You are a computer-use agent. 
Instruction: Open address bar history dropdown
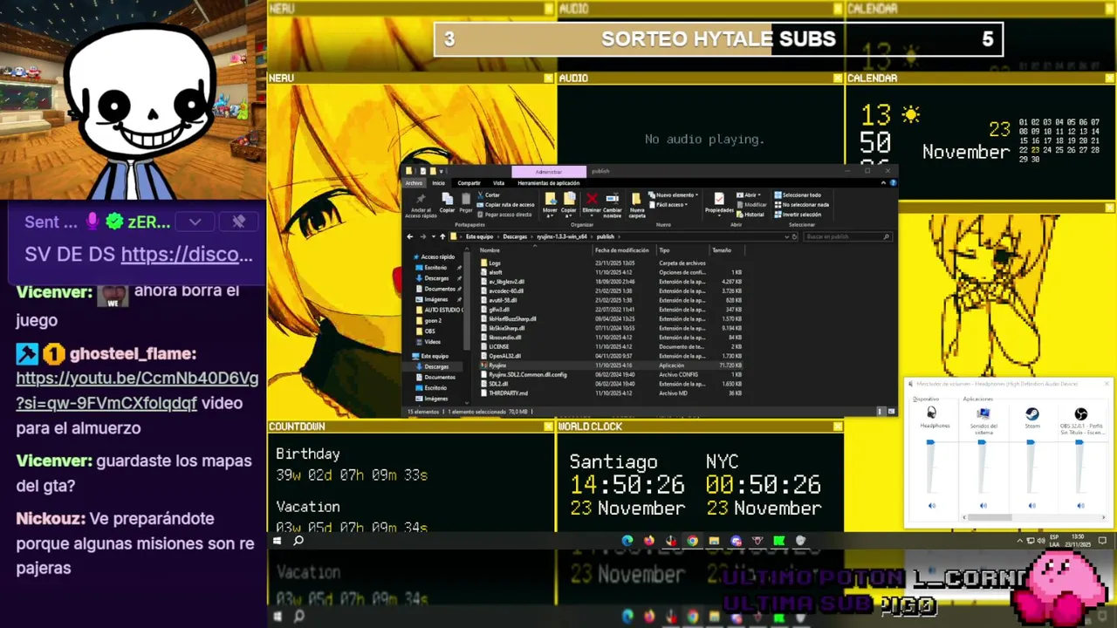click(x=786, y=236)
